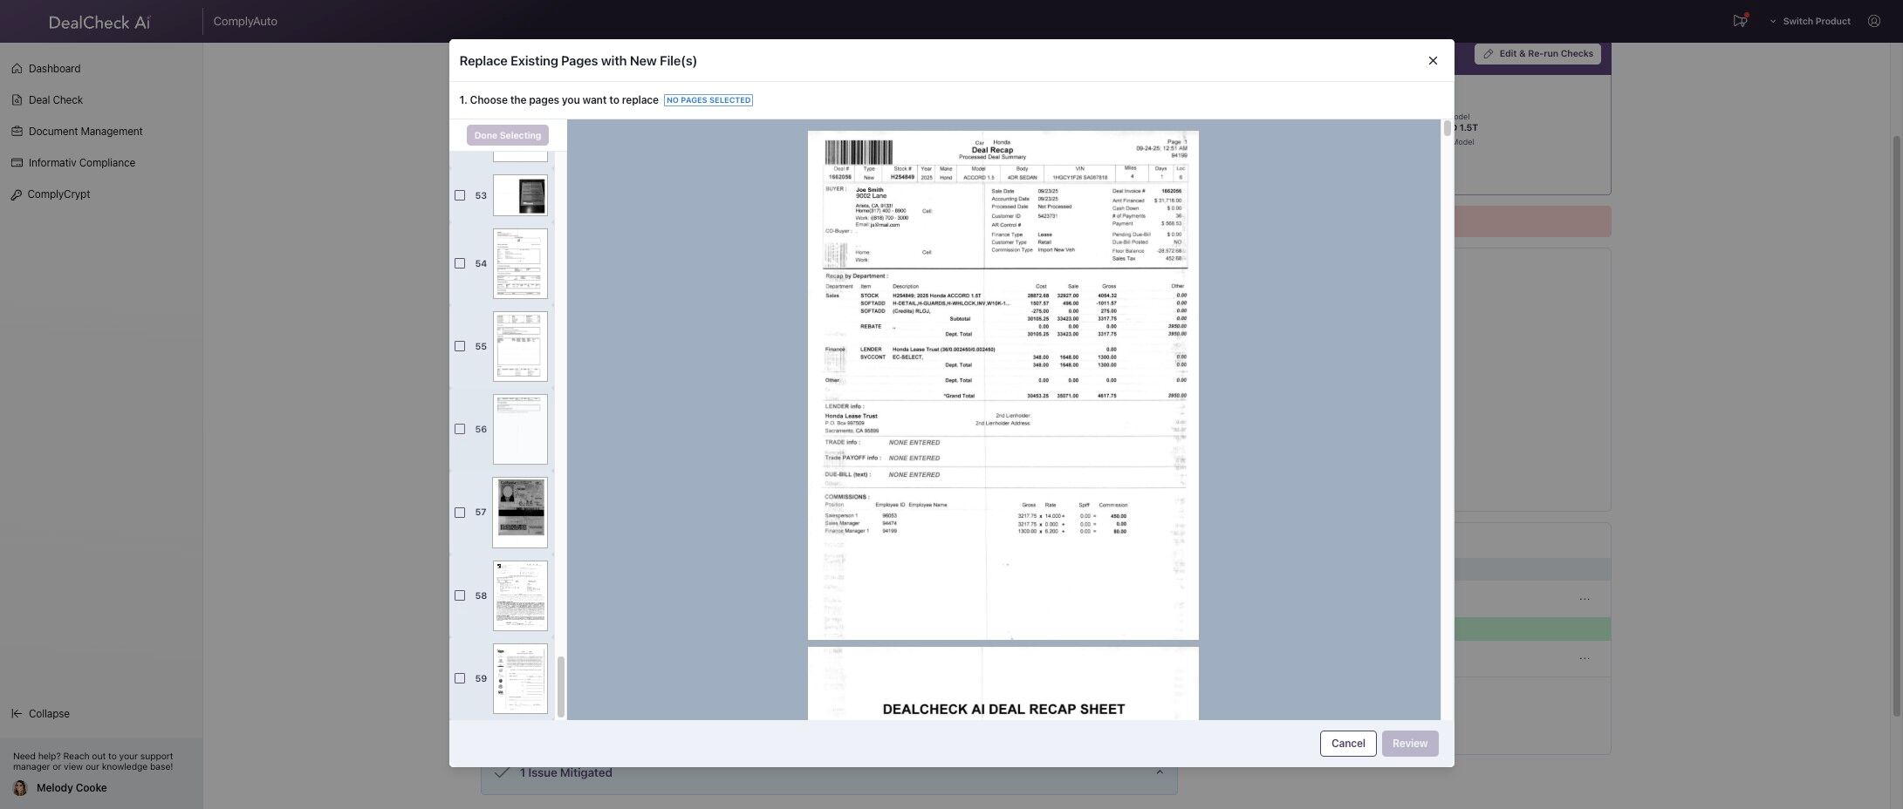1903x809 pixels.
Task: Click the thumbnail list scrollbar
Action: pos(561,687)
